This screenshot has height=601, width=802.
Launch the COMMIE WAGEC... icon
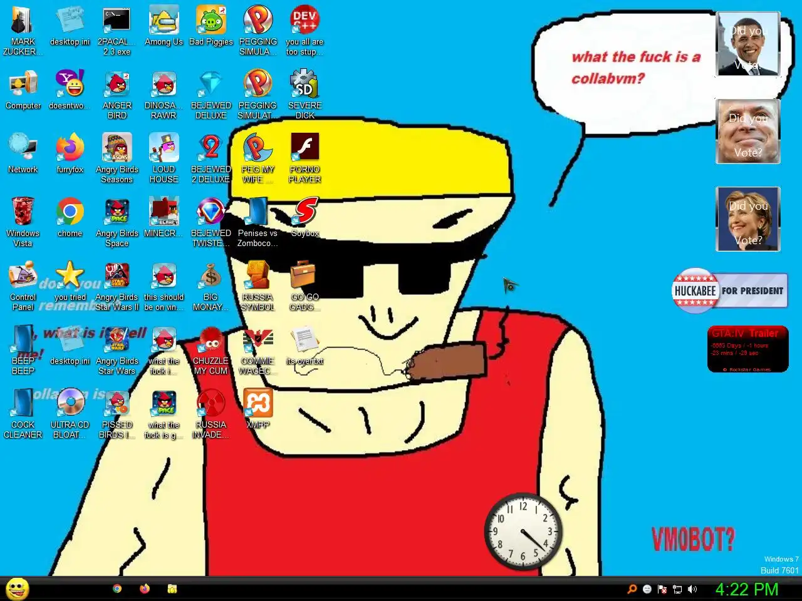(x=258, y=349)
